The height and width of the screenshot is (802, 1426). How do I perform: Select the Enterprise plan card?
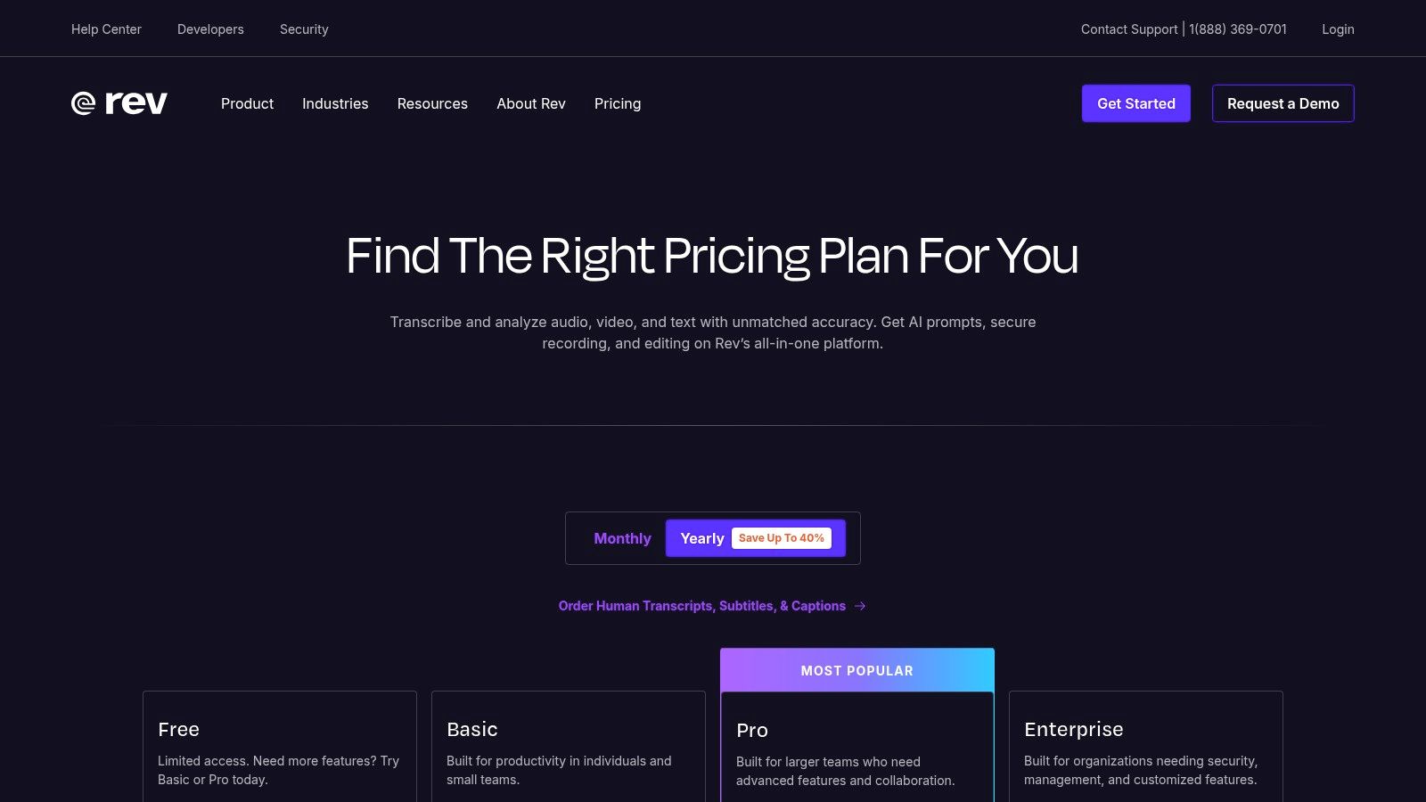coord(1145,749)
